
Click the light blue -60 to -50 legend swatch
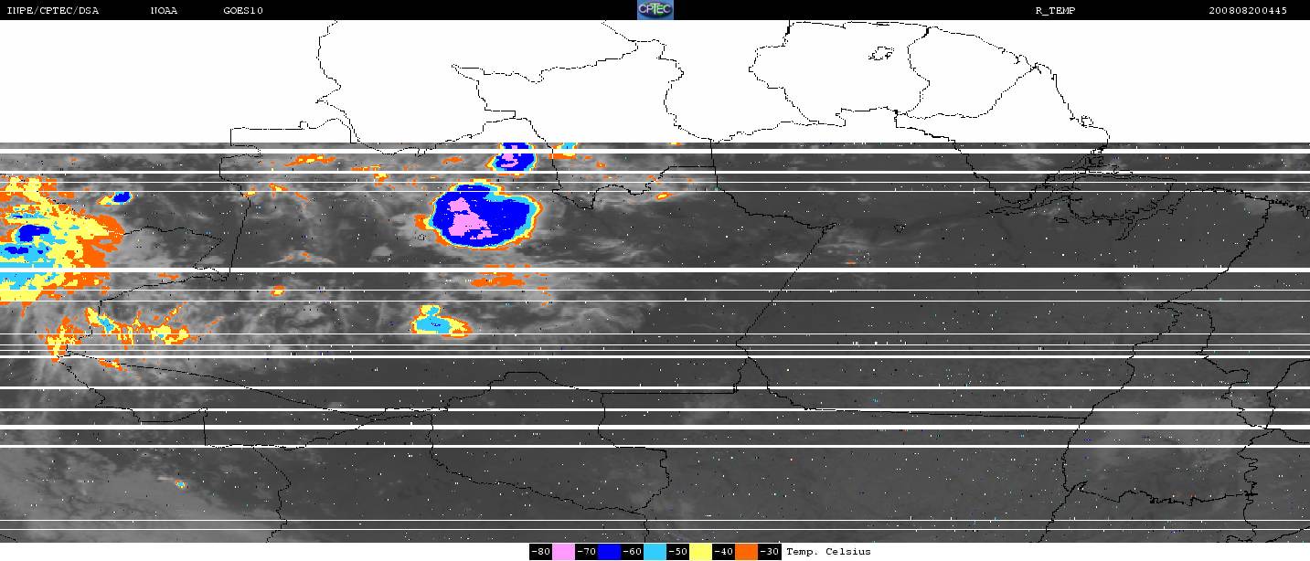[655, 552]
